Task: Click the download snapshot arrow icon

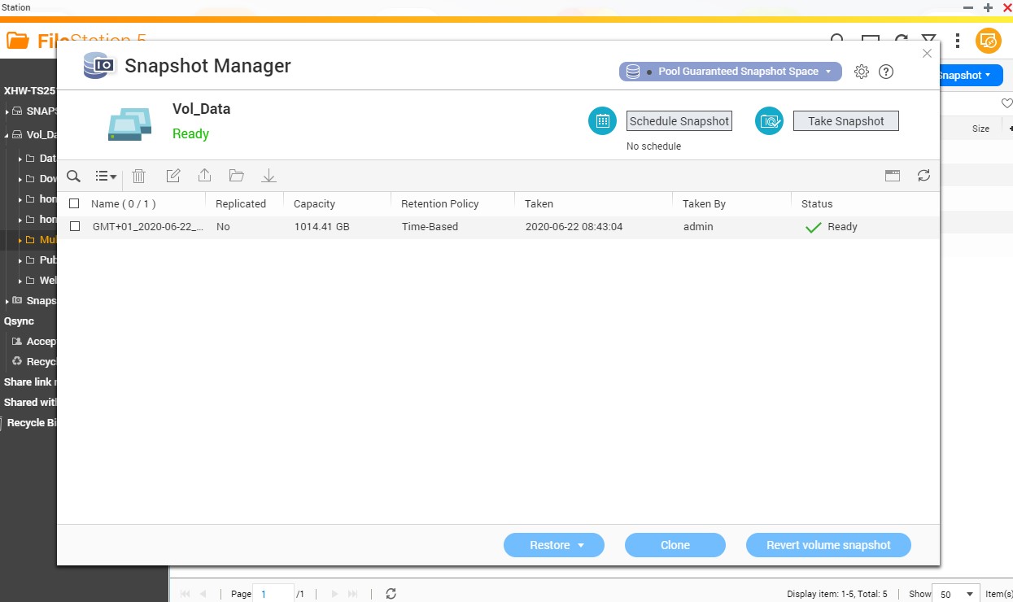Action: click(269, 176)
